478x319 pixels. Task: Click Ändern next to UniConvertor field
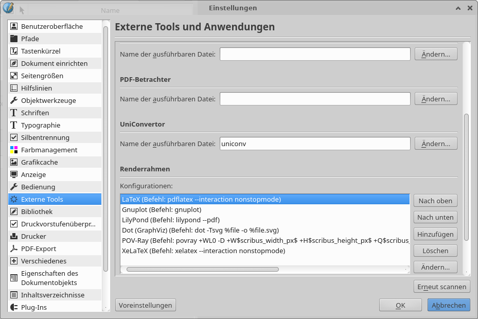(435, 144)
